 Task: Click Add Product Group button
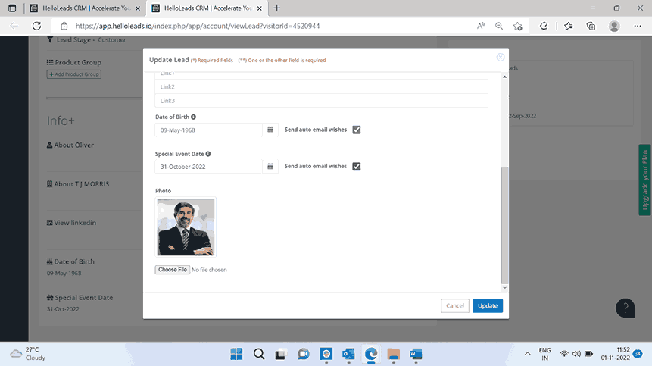74,74
